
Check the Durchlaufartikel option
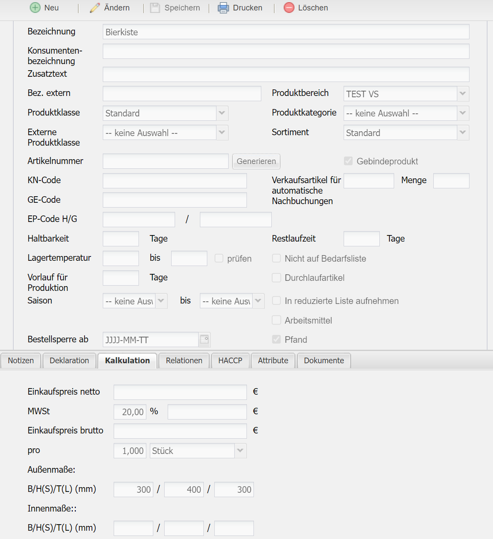tap(277, 278)
